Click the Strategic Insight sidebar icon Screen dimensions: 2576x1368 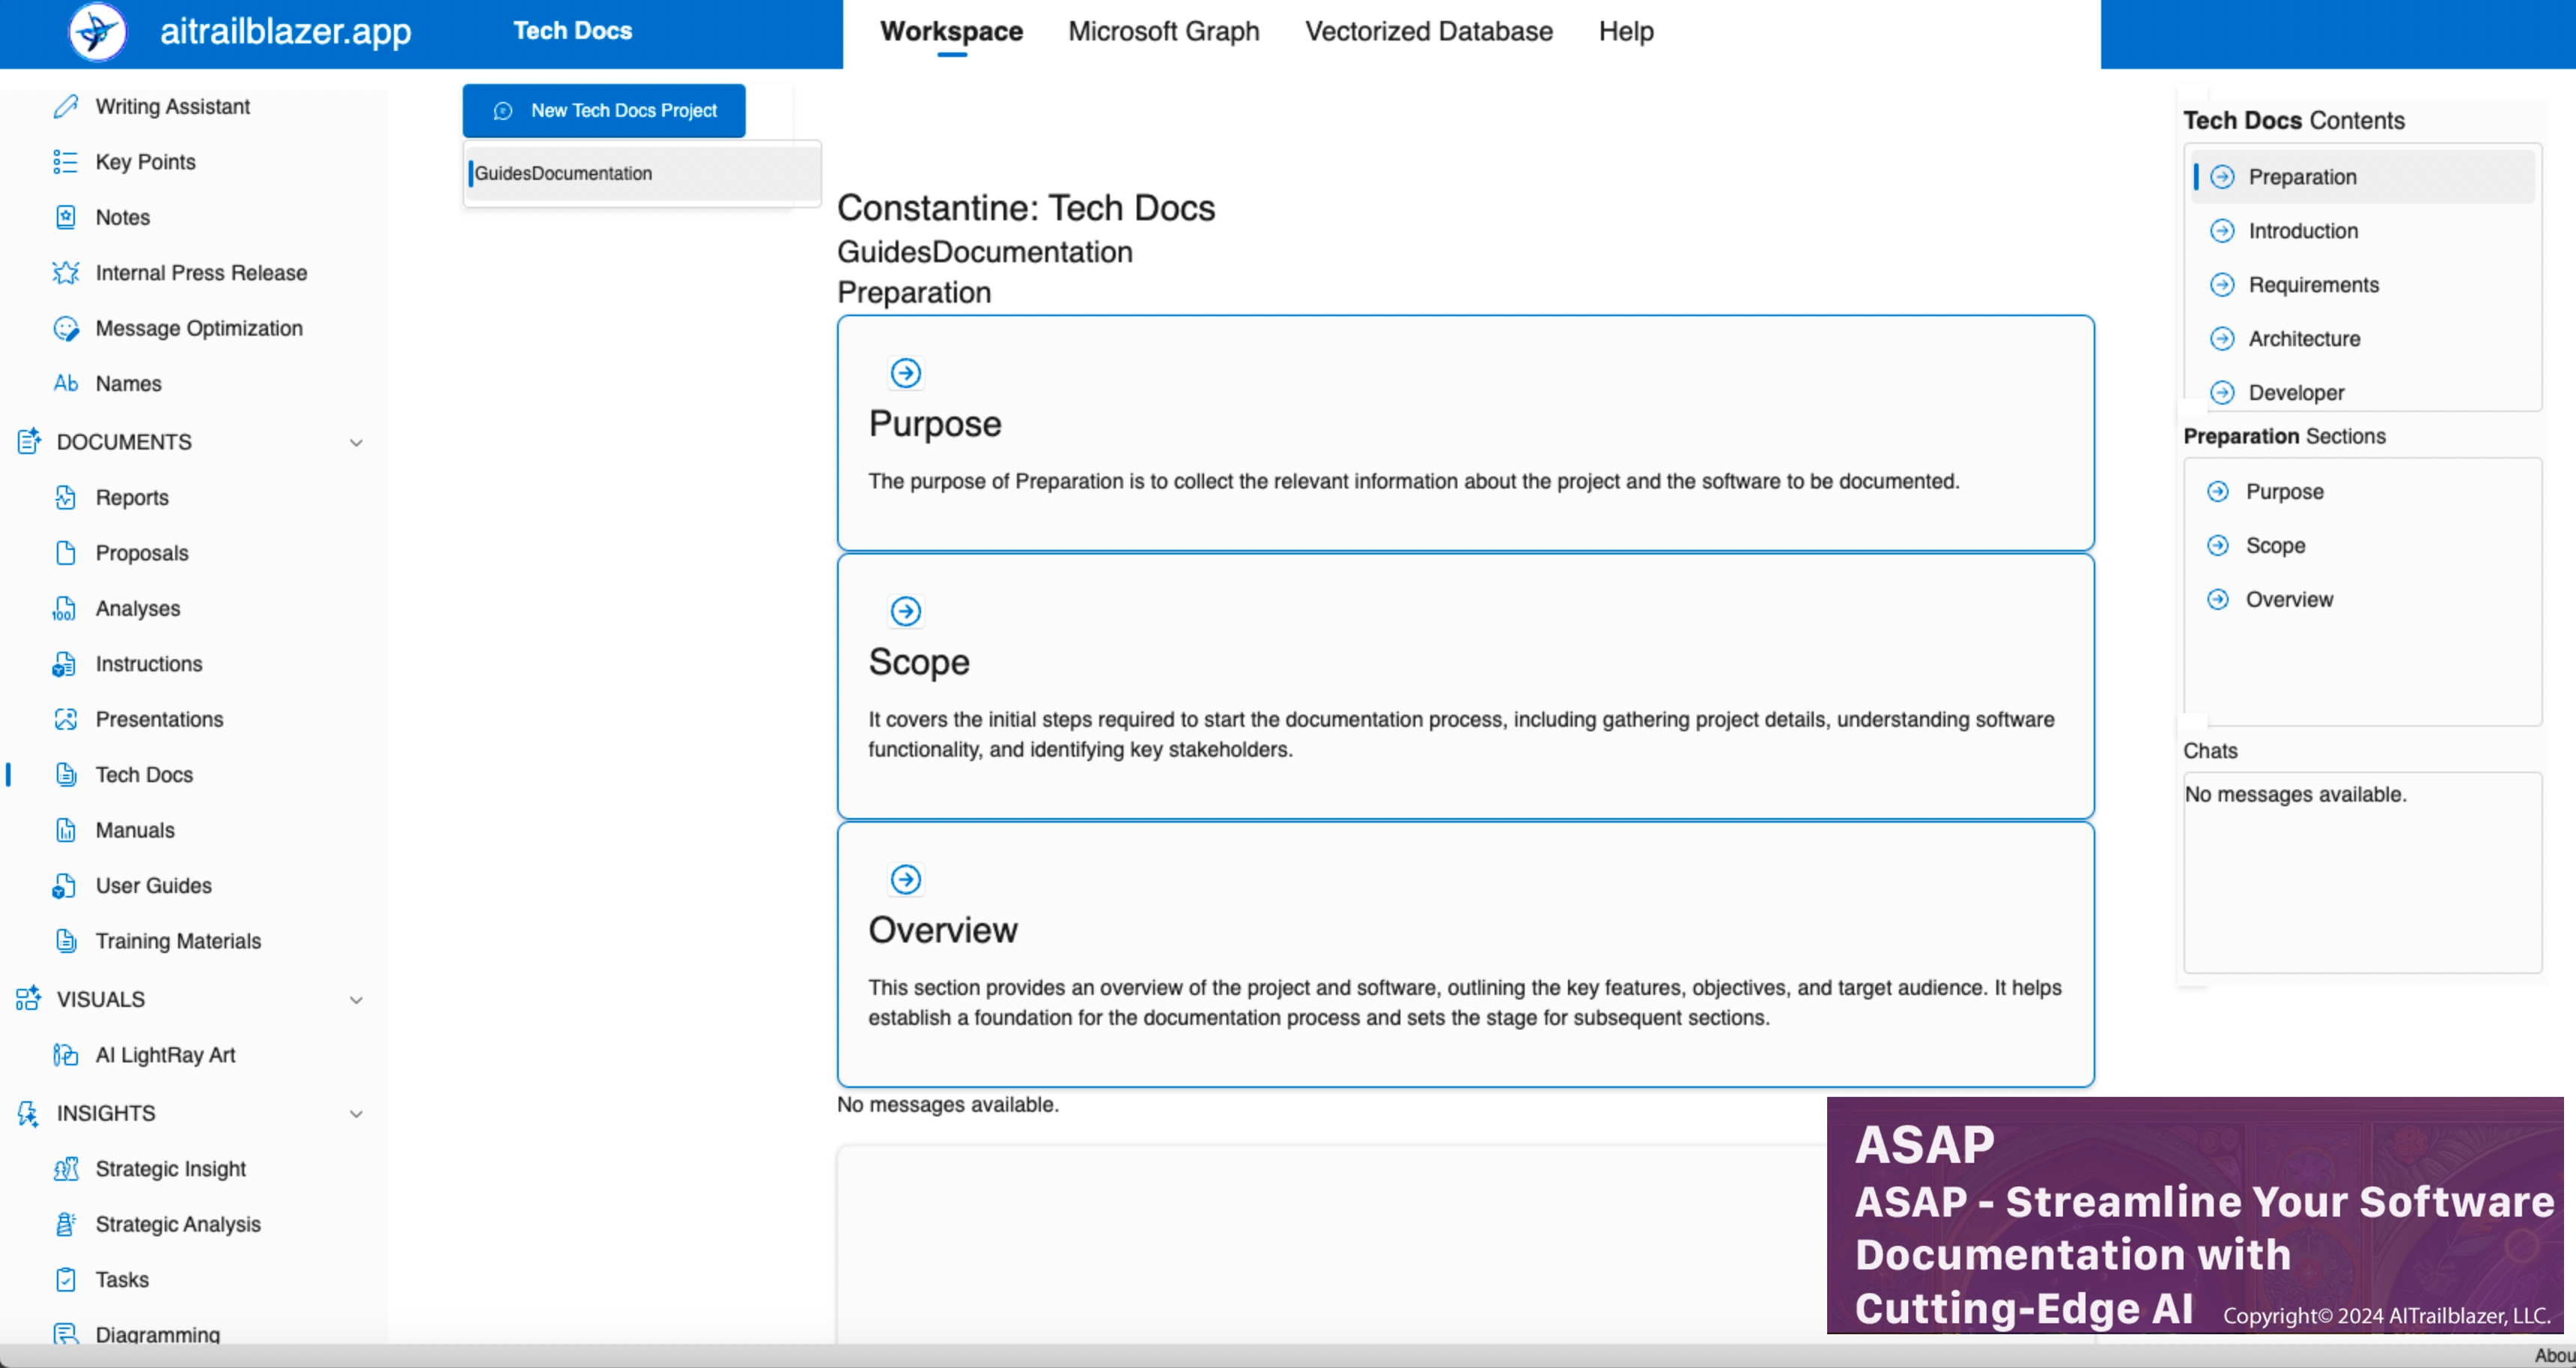click(66, 1169)
